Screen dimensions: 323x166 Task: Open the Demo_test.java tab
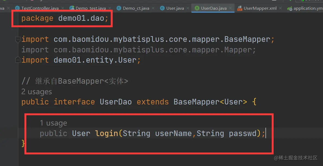click(x=91, y=8)
